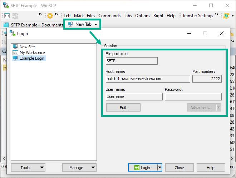Click left scroll arrow in WinSCP panel
Viewport: 236px width, 178px height.
[4, 158]
